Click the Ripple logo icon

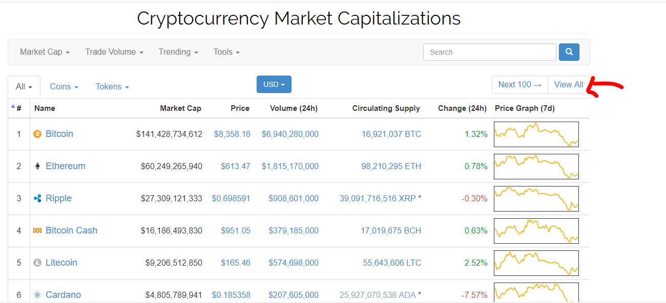[37, 198]
